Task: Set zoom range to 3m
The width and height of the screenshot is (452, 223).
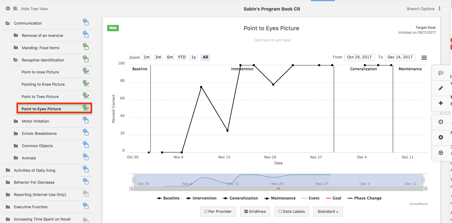Action: point(158,57)
